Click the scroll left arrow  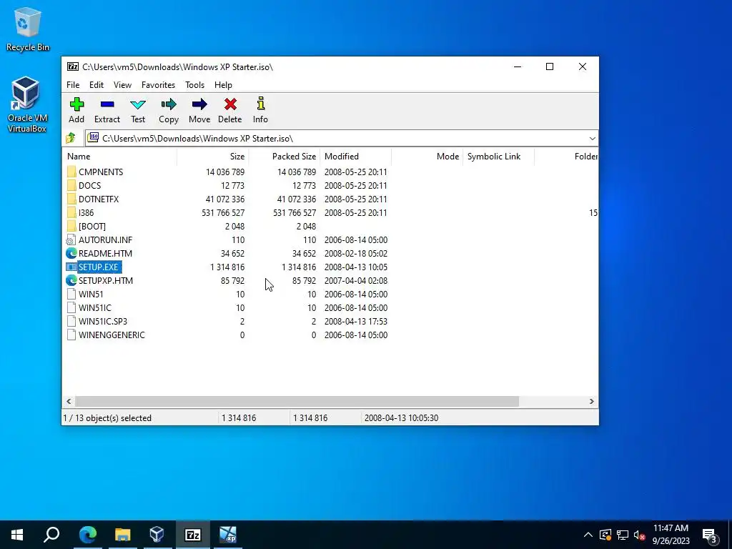point(69,402)
